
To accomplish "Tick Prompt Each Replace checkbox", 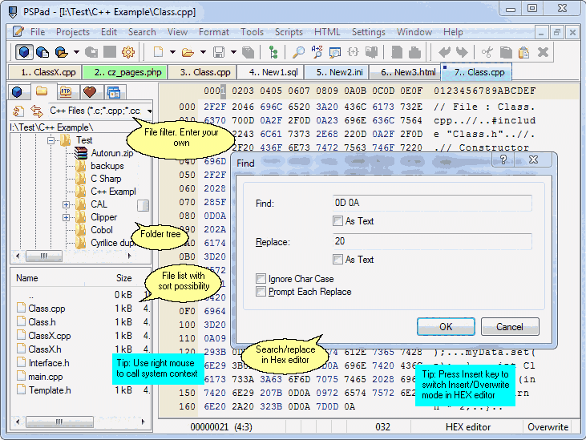I will pyautogui.click(x=261, y=292).
